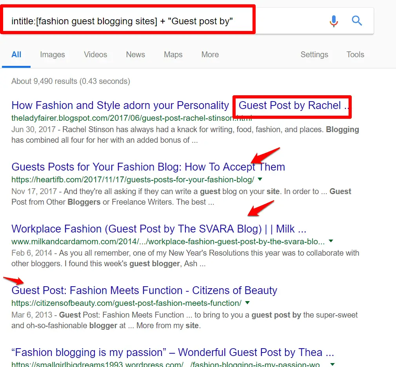The width and height of the screenshot is (396, 367).
Task: Click the theladyfairer.blogspot.com URL
Action: click(132, 118)
